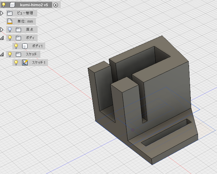Click the ボディ folder icon

tap(18, 38)
